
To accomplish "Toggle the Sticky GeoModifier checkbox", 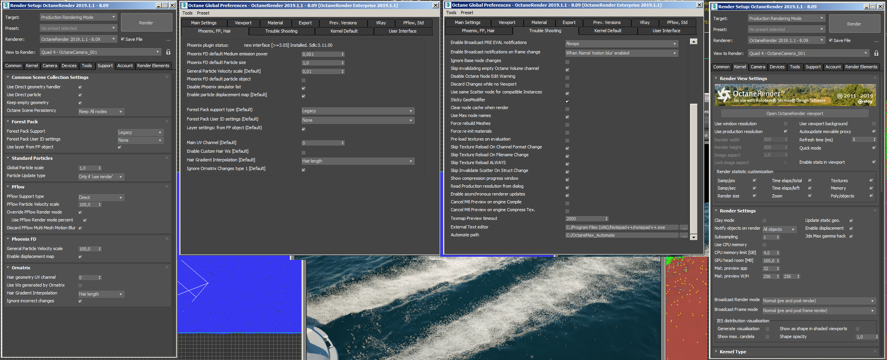I will 567,101.
